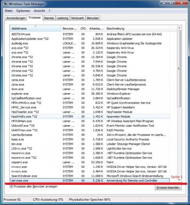This screenshot has width=190, height=205.
Task: Select chrome.exe *32 using 4.784 K
Action: [x=90, y=71]
